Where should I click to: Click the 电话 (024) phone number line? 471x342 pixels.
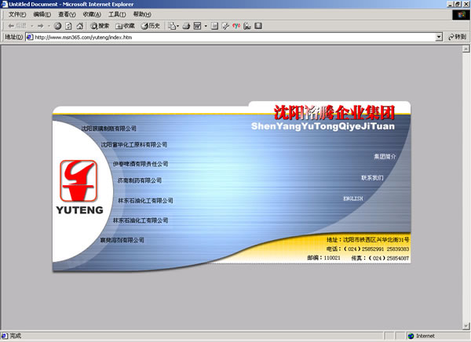(367, 249)
